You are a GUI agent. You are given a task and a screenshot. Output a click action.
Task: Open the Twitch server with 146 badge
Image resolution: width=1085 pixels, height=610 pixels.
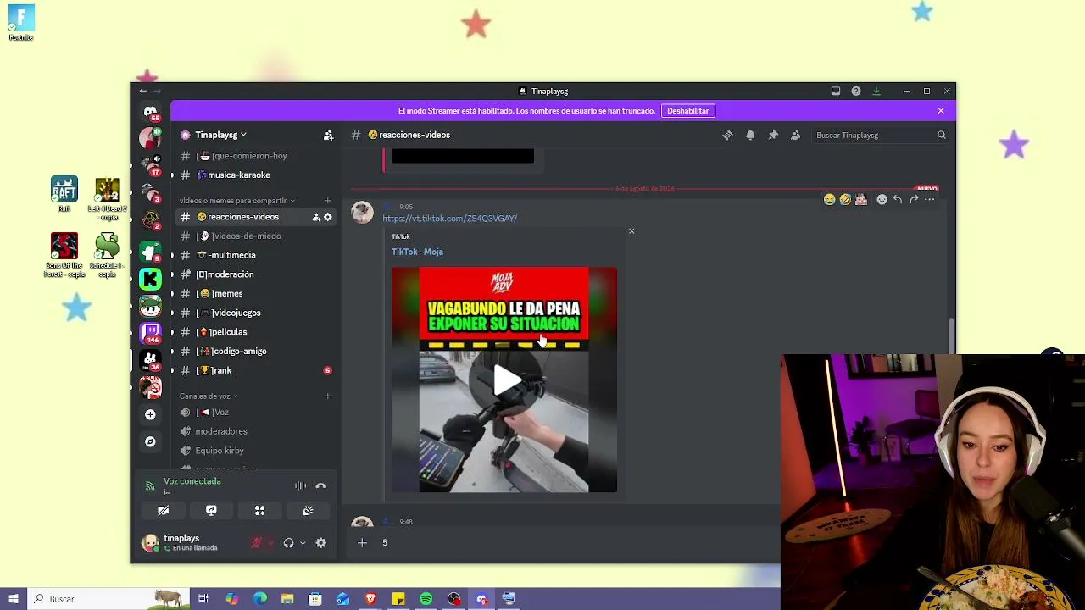click(150, 332)
